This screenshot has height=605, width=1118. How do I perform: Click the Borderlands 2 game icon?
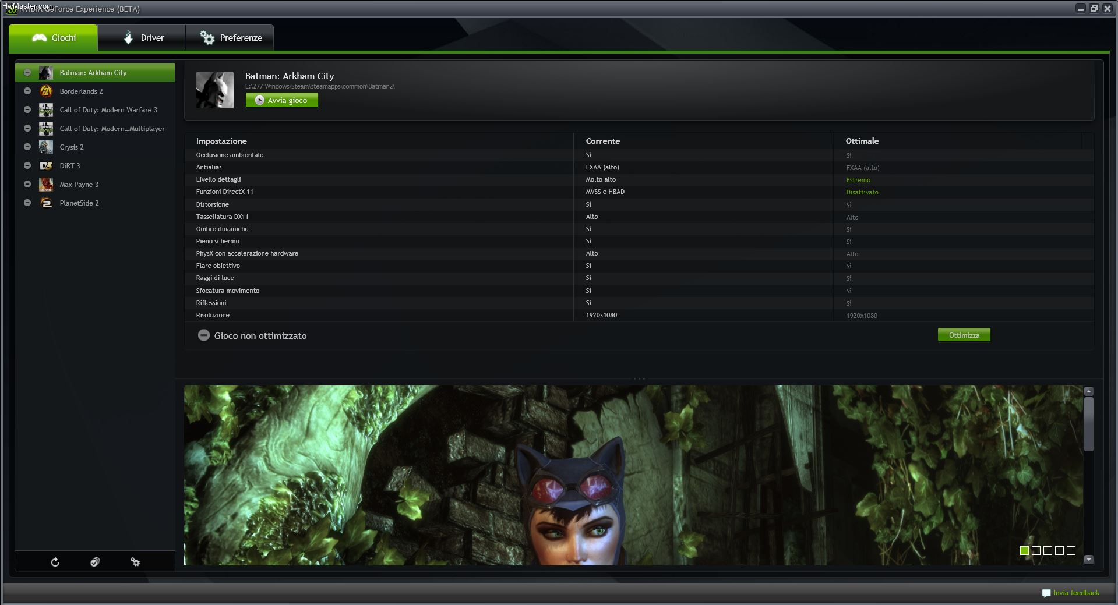coord(46,91)
